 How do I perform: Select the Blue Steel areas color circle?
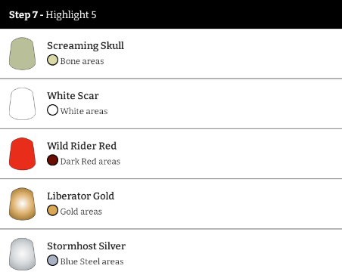[x=52, y=261]
